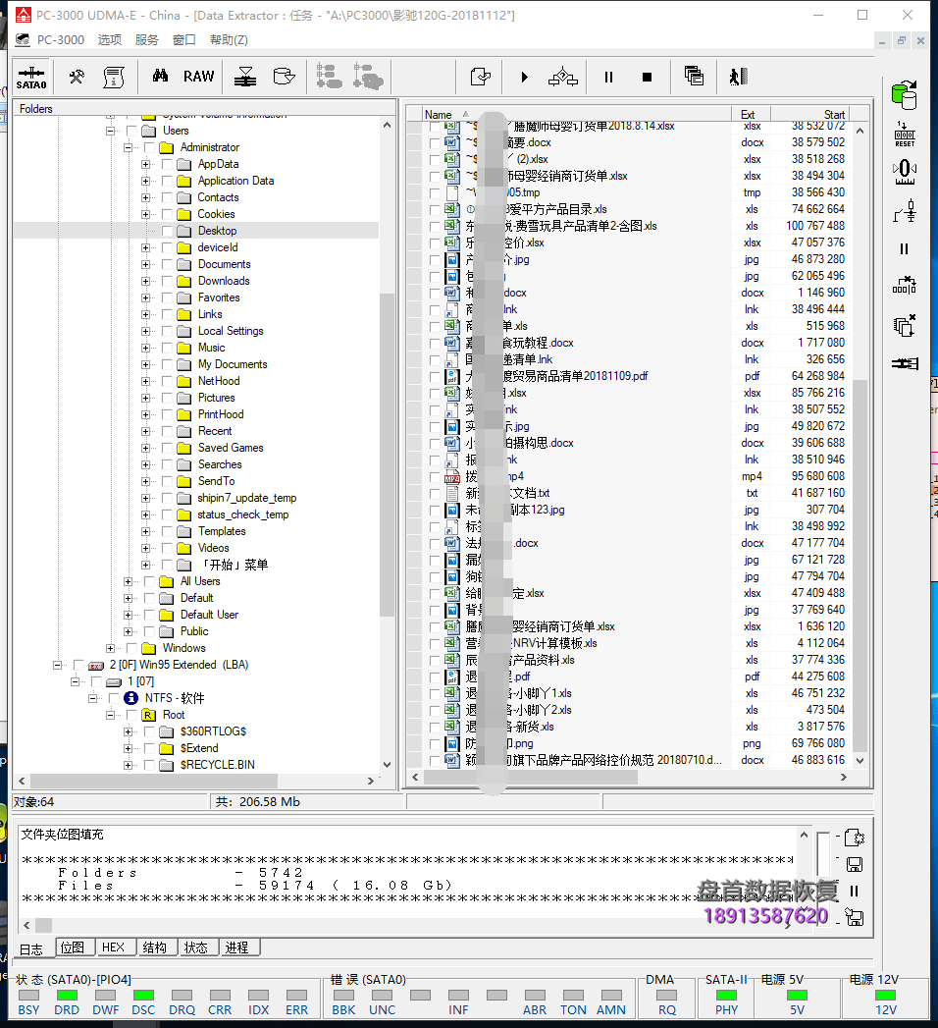938x1028 pixels.
Task: Open the utilities tools icon
Action: [x=77, y=77]
